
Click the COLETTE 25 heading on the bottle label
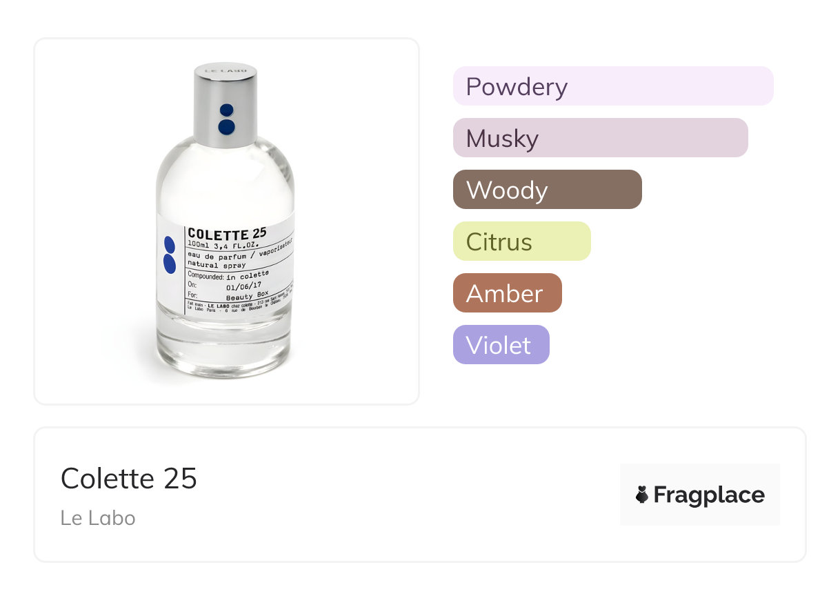[x=227, y=234]
